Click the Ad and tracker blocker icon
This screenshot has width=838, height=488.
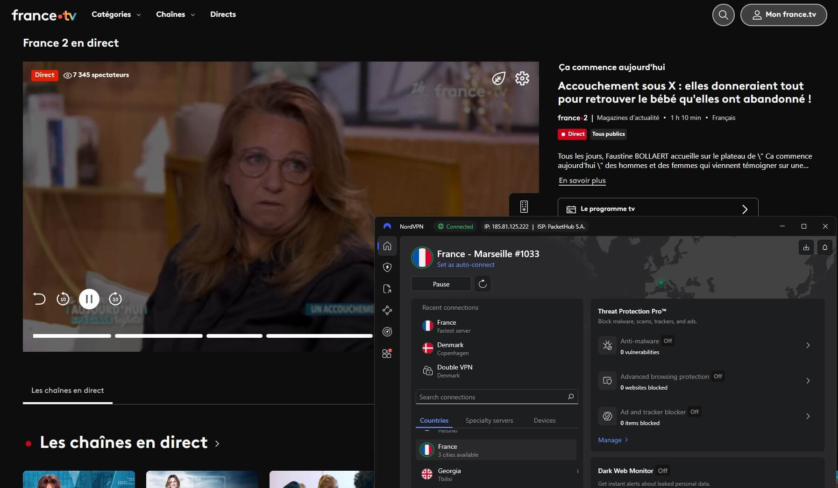pos(607,417)
